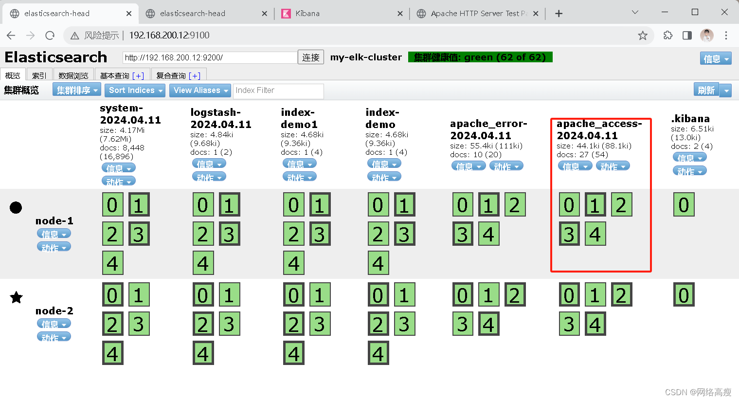Click the Index Filter field
The height and width of the screenshot is (401, 739).
(279, 91)
